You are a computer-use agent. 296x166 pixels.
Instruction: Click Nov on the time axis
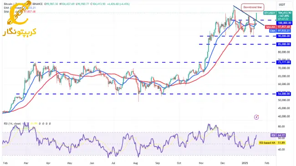(x=201, y=163)
